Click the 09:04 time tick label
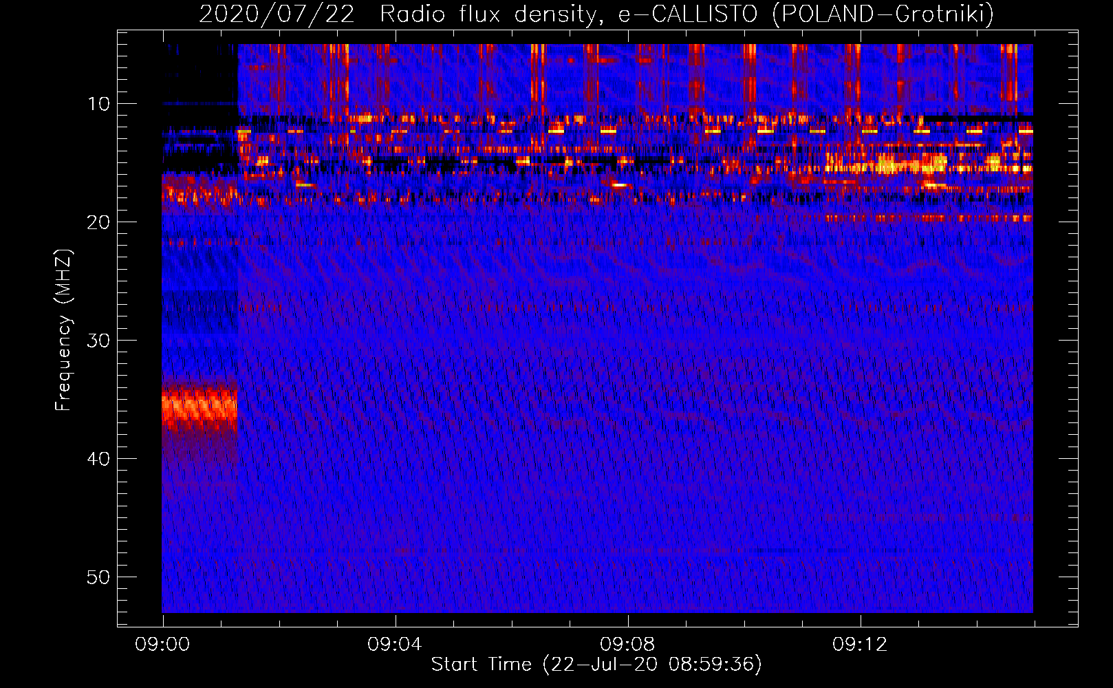 point(395,645)
